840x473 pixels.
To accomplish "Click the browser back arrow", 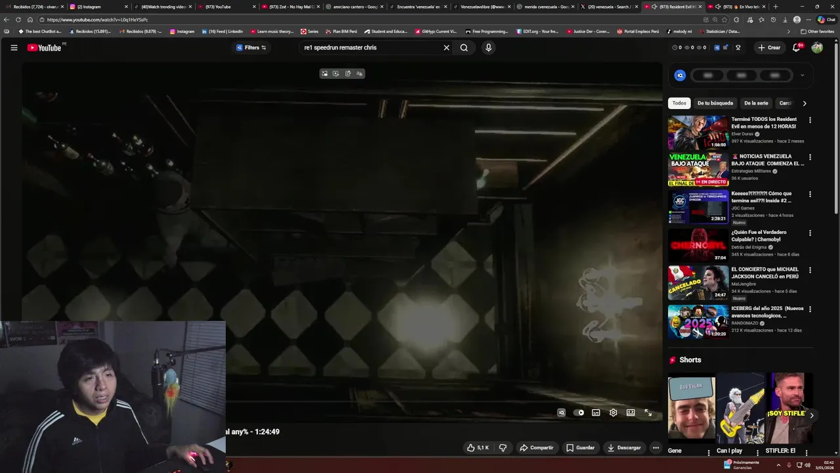I will point(7,20).
